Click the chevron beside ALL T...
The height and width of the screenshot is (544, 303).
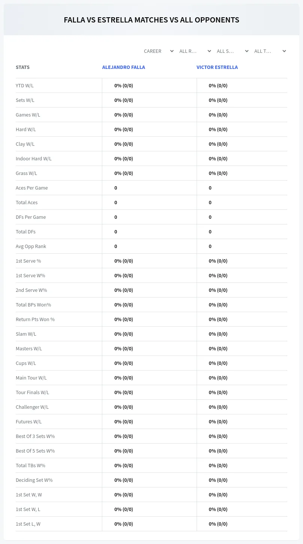click(284, 51)
